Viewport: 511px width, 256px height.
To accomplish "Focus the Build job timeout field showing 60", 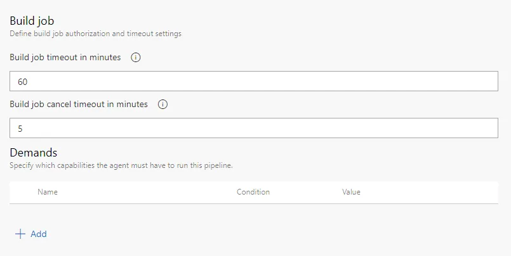I will point(254,81).
